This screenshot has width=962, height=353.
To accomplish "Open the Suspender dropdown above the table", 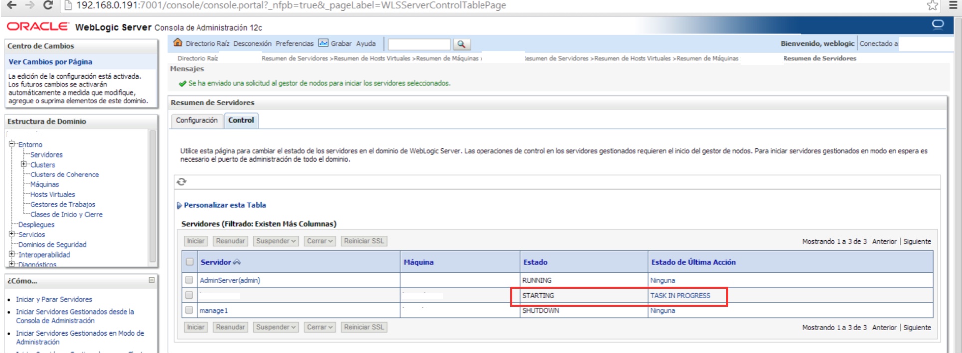I will click(x=276, y=241).
